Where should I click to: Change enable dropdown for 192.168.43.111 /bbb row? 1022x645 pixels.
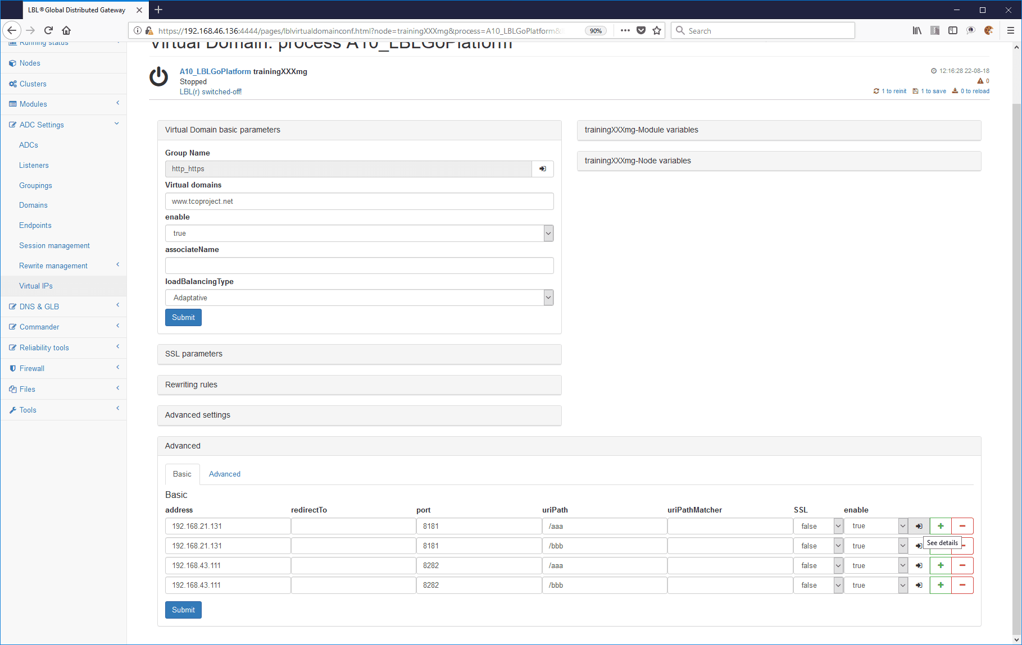(x=875, y=585)
